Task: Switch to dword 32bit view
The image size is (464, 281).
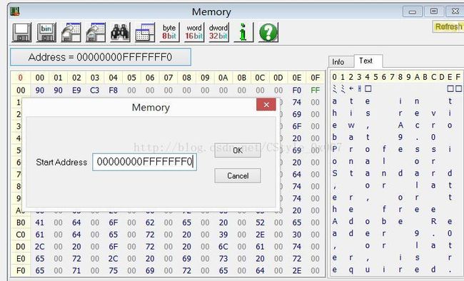Action: click(218, 32)
